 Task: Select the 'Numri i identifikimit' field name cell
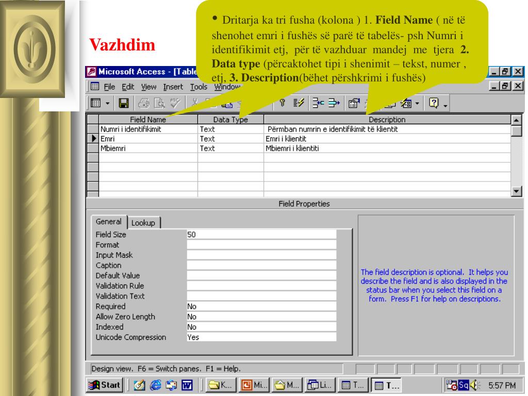[x=148, y=129]
